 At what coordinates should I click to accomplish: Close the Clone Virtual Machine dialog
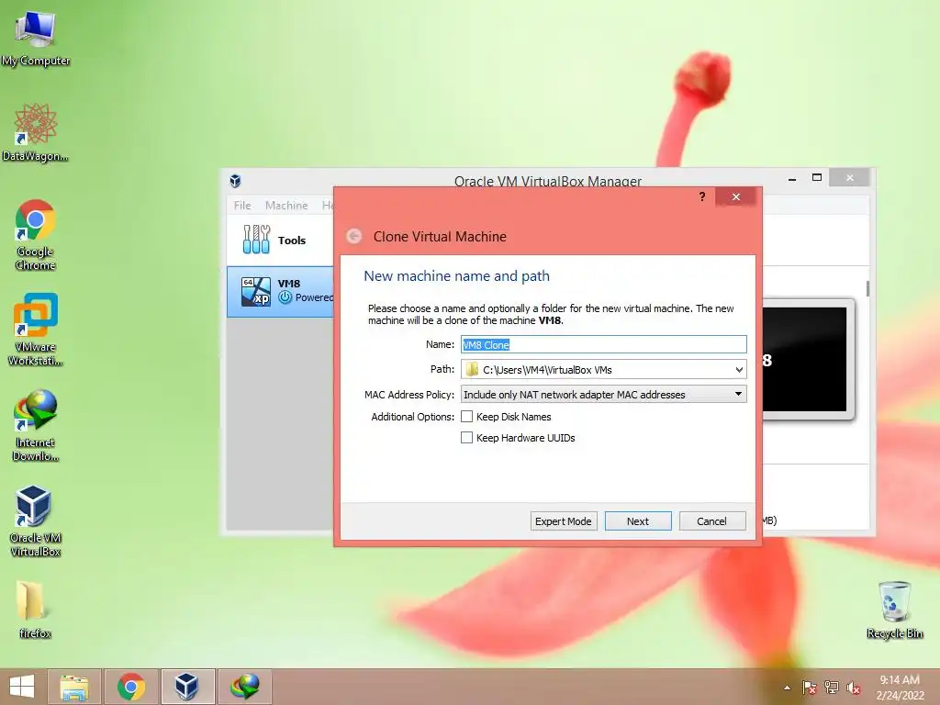(x=736, y=196)
